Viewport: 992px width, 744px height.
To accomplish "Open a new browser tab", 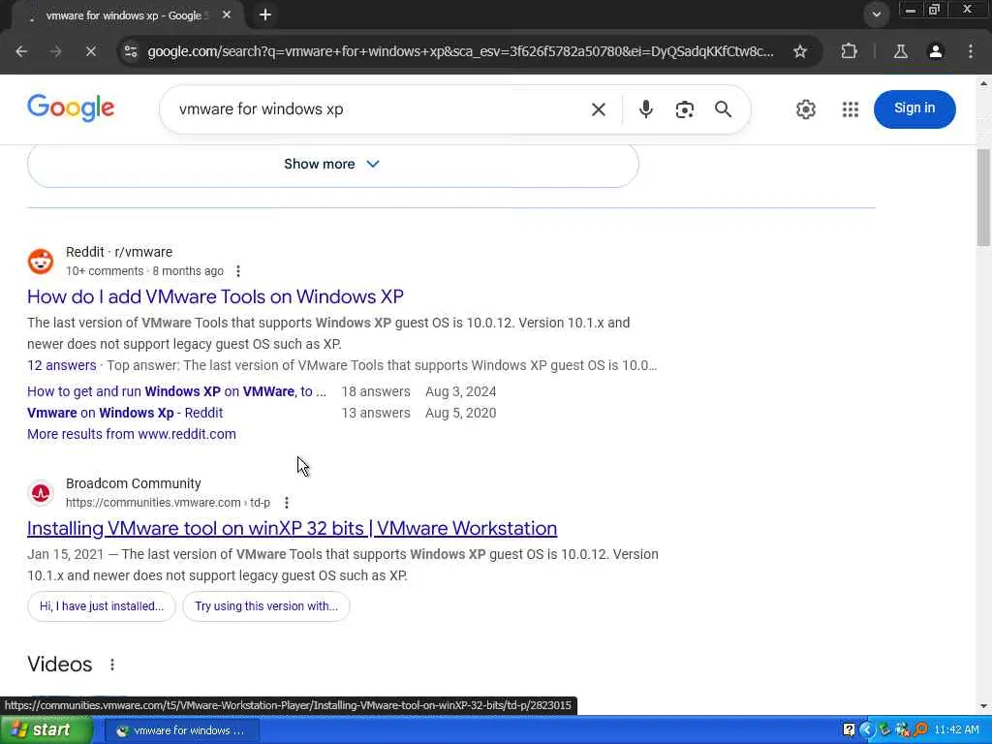I will (x=265, y=15).
